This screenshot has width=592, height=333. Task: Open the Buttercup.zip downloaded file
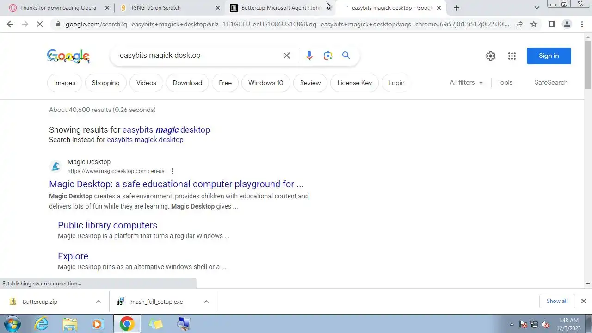point(40,302)
